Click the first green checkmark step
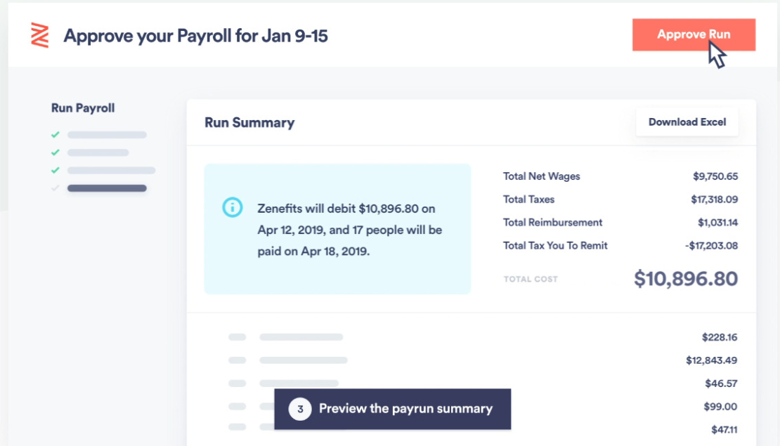The width and height of the screenshot is (780, 446). [55, 134]
